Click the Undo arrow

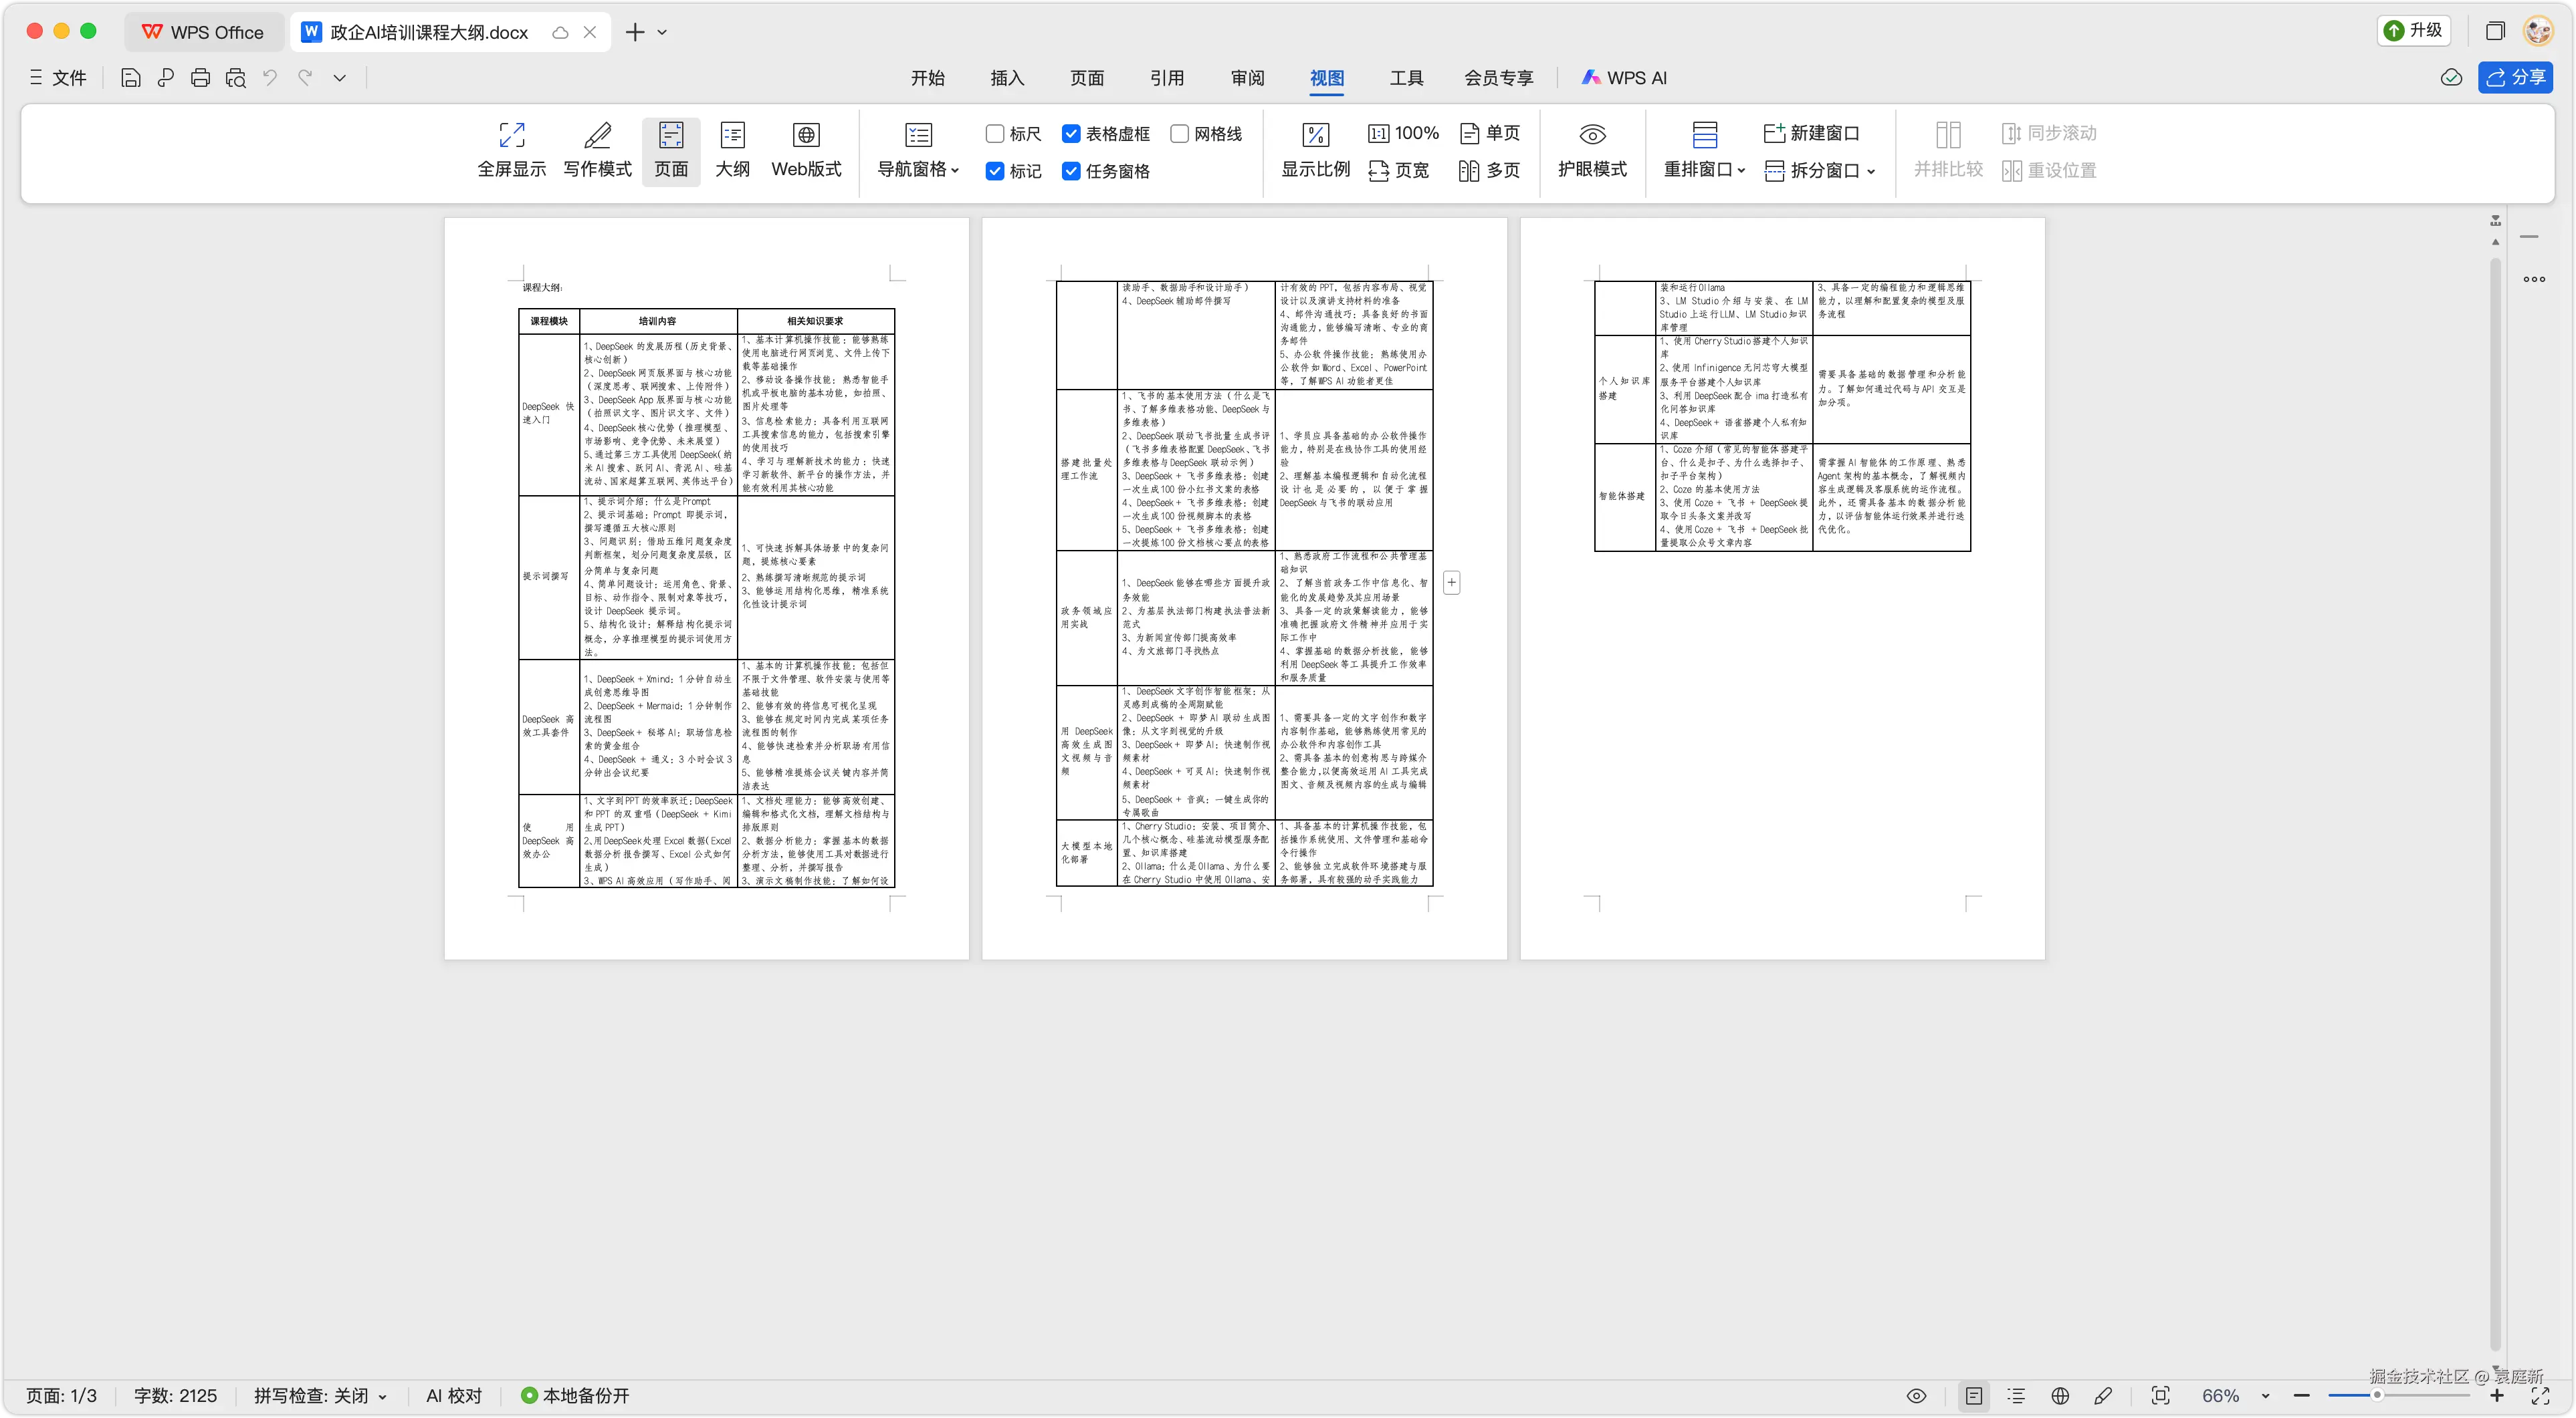click(x=270, y=78)
